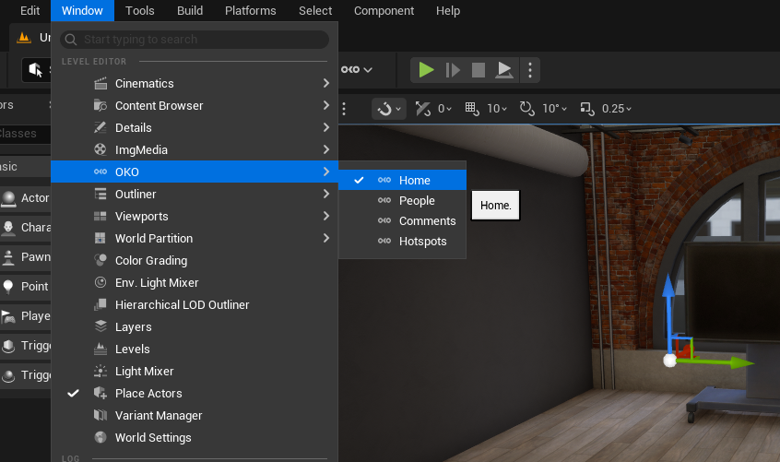
Task: Click the Variant Manager icon
Action: click(100, 415)
